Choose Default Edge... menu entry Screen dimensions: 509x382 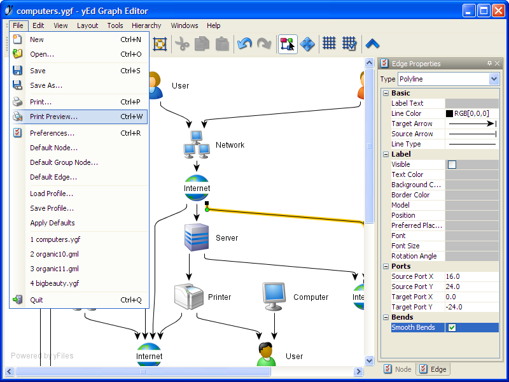click(79, 177)
